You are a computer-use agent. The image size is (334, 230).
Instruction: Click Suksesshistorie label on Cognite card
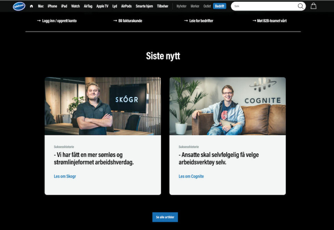[189, 147]
